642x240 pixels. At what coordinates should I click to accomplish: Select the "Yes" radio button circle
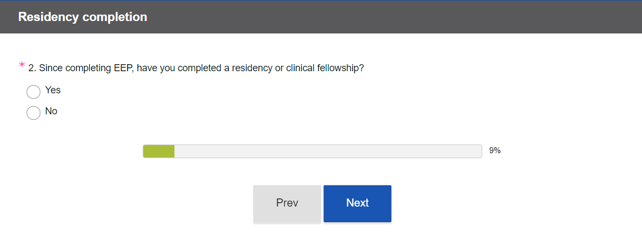pos(34,92)
